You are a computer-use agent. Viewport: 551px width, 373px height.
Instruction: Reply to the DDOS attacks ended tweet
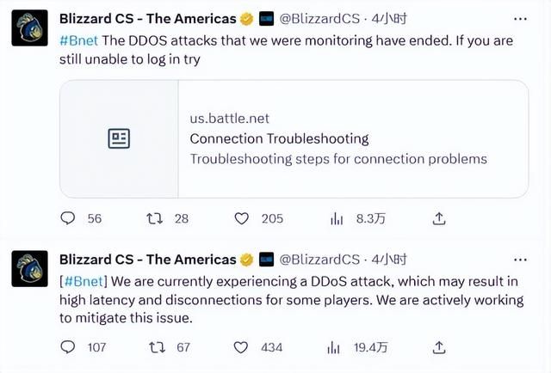tap(68, 218)
